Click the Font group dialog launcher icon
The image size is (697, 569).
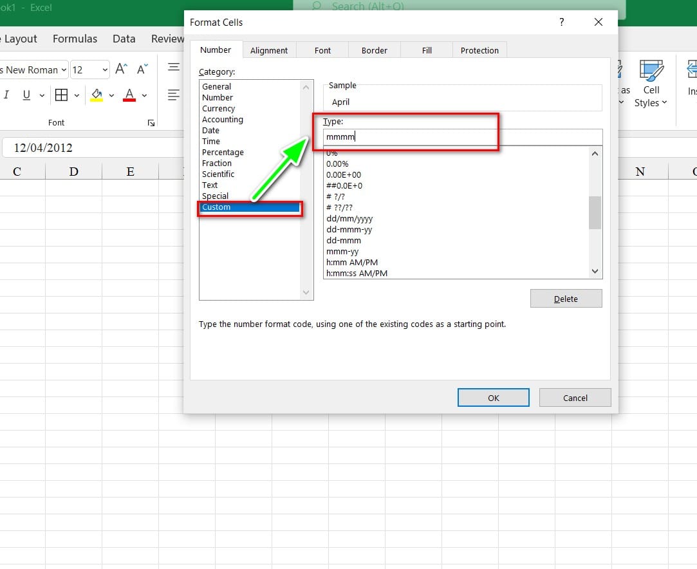coord(151,123)
